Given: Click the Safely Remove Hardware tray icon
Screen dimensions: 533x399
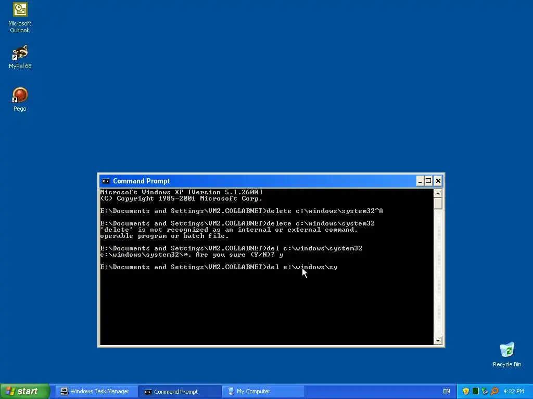Looking at the screenshot, I should [485, 391].
